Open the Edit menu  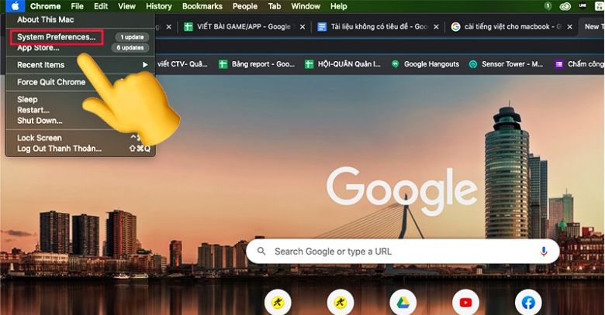click(101, 6)
